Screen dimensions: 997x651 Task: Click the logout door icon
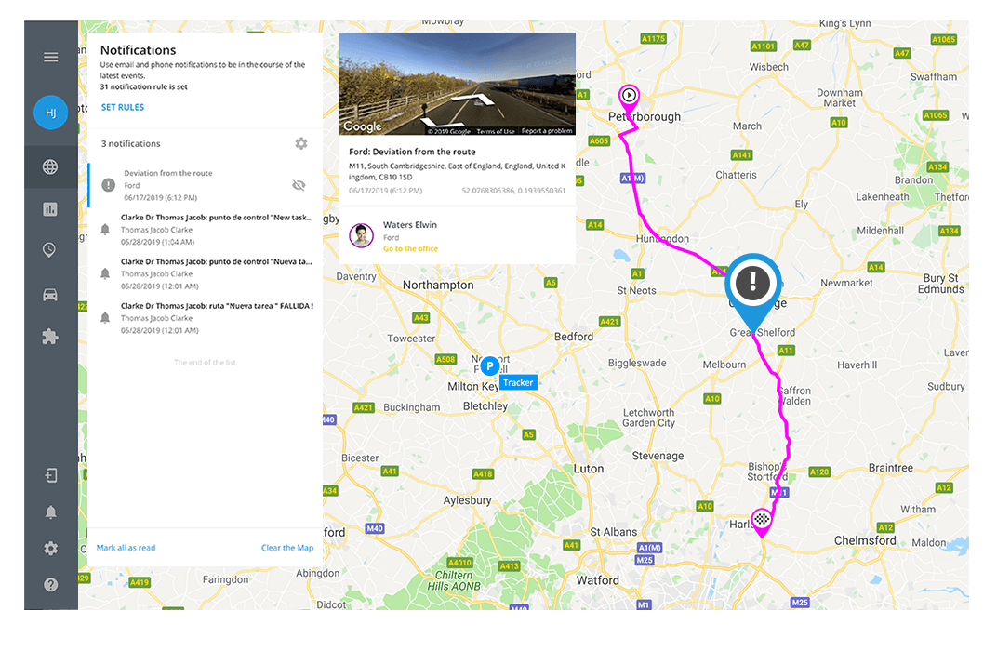pos(51,475)
